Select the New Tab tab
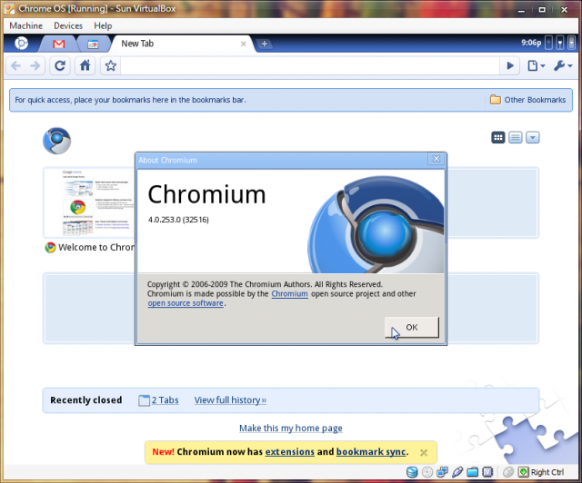The image size is (582, 483). point(182,44)
